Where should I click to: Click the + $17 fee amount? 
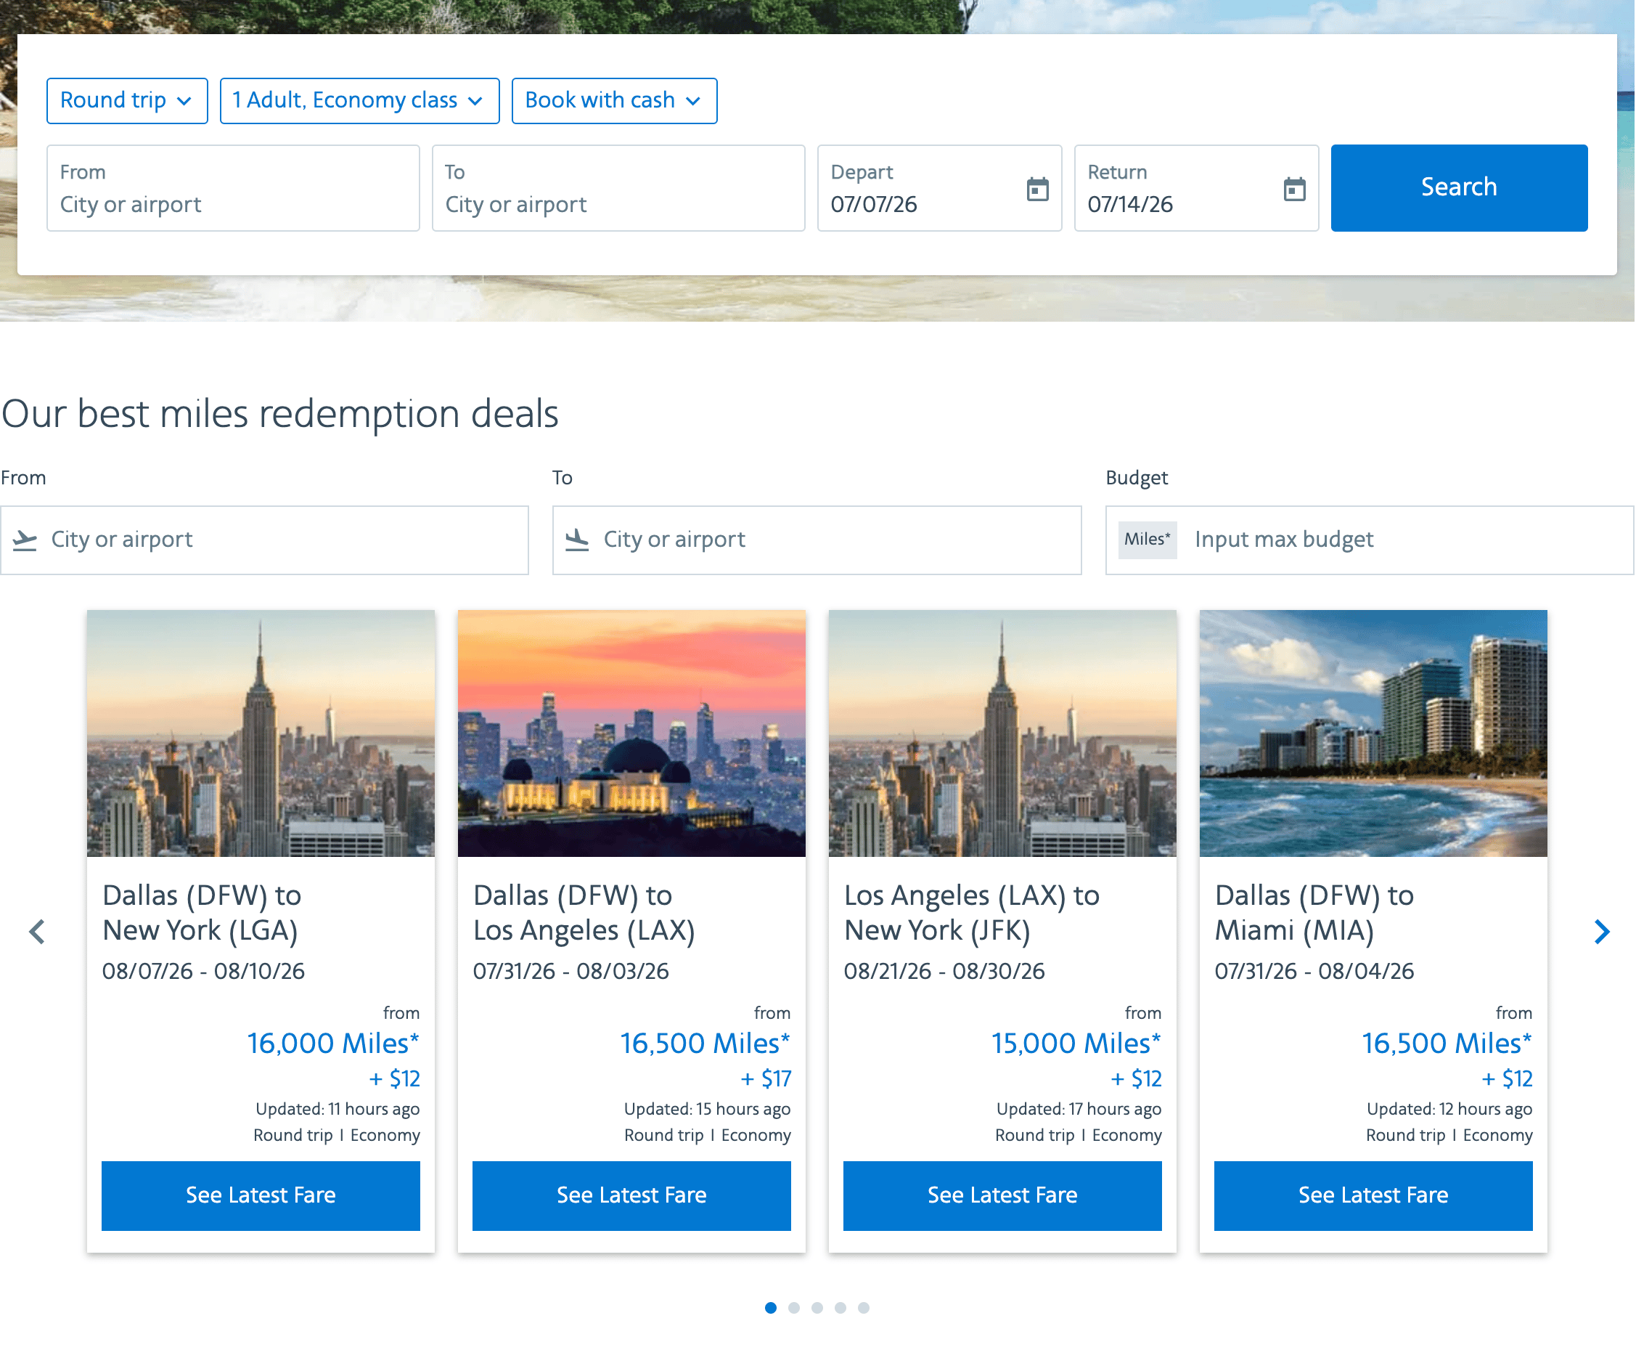[x=766, y=1079]
